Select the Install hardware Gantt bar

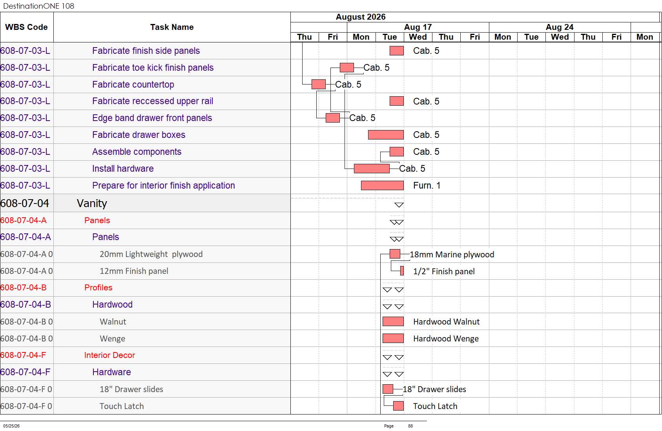[372, 169]
